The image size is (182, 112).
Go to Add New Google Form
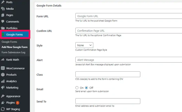(14, 47)
